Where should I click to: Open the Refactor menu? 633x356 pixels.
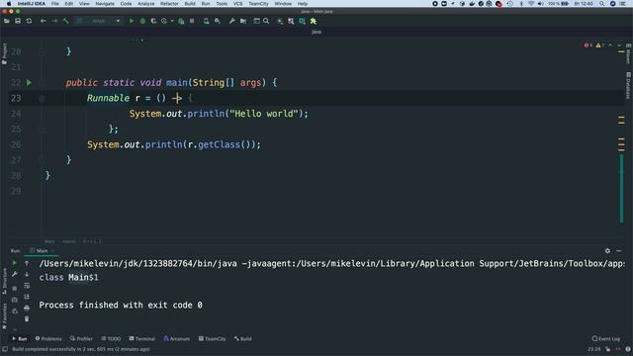(169, 4)
